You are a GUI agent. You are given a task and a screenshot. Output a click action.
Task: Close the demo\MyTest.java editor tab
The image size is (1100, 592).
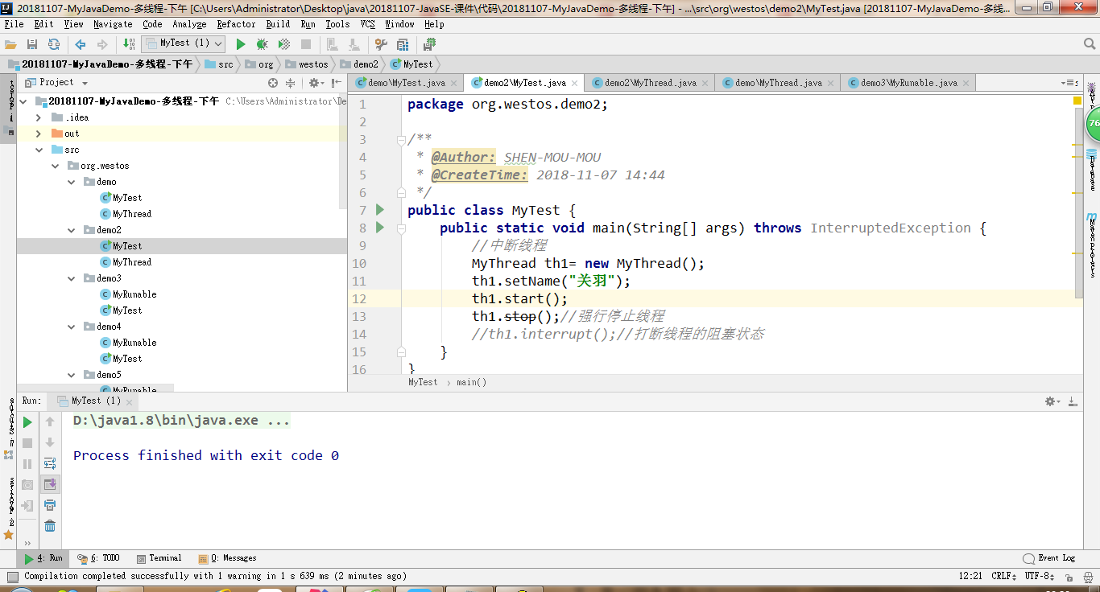[453, 83]
